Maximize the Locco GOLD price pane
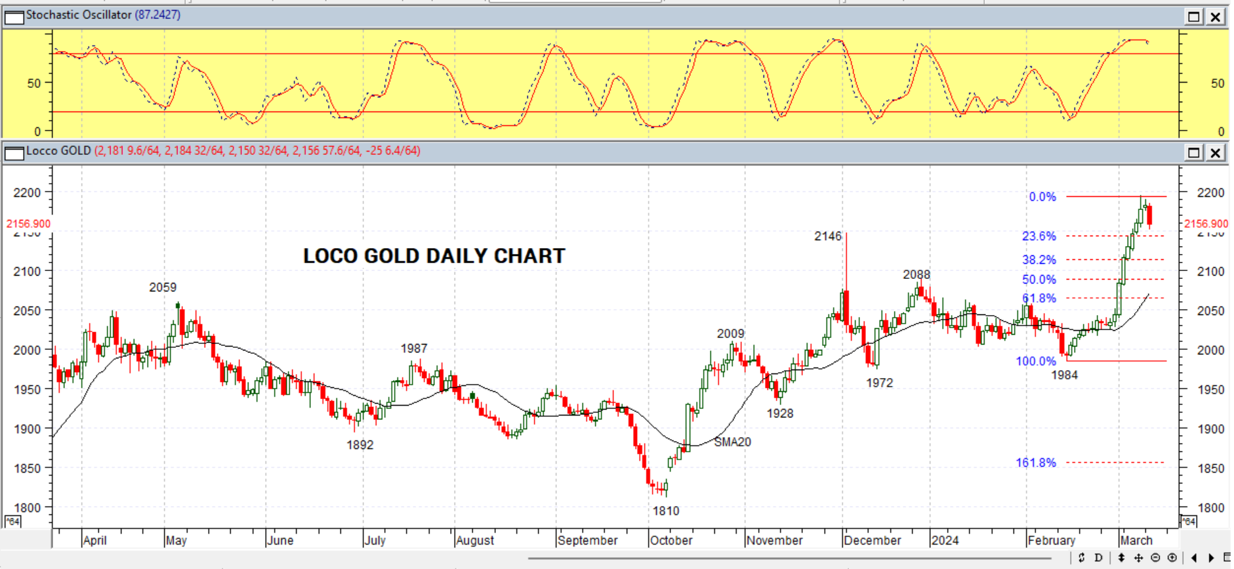Image resolution: width=1234 pixels, height=569 pixels. (x=1194, y=153)
